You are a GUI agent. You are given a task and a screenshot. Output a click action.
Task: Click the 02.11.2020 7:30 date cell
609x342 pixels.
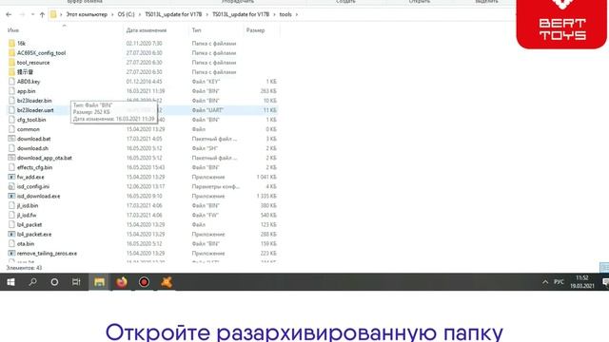[144, 44]
